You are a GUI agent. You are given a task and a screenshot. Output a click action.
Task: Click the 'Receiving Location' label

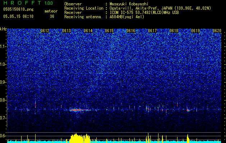pos(84,8)
